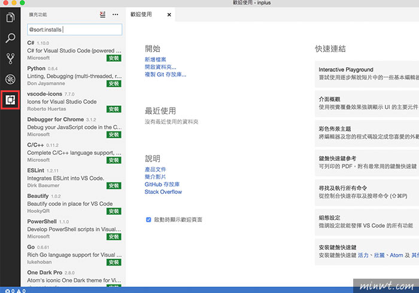Open vscode-icons extension details

pyautogui.click(x=72, y=102)
